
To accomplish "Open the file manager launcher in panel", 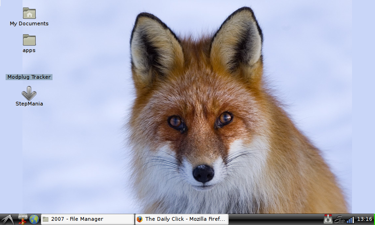I will tap(22, 219).
